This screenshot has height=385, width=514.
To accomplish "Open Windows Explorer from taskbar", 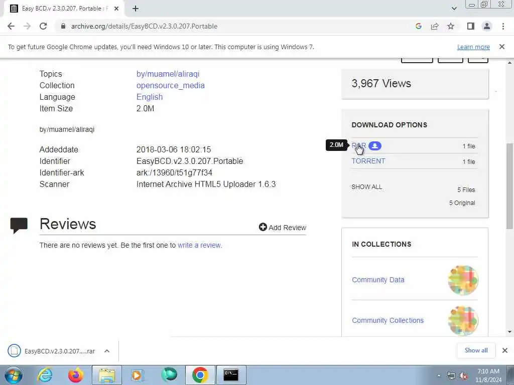I will click(x=106, y=375).
